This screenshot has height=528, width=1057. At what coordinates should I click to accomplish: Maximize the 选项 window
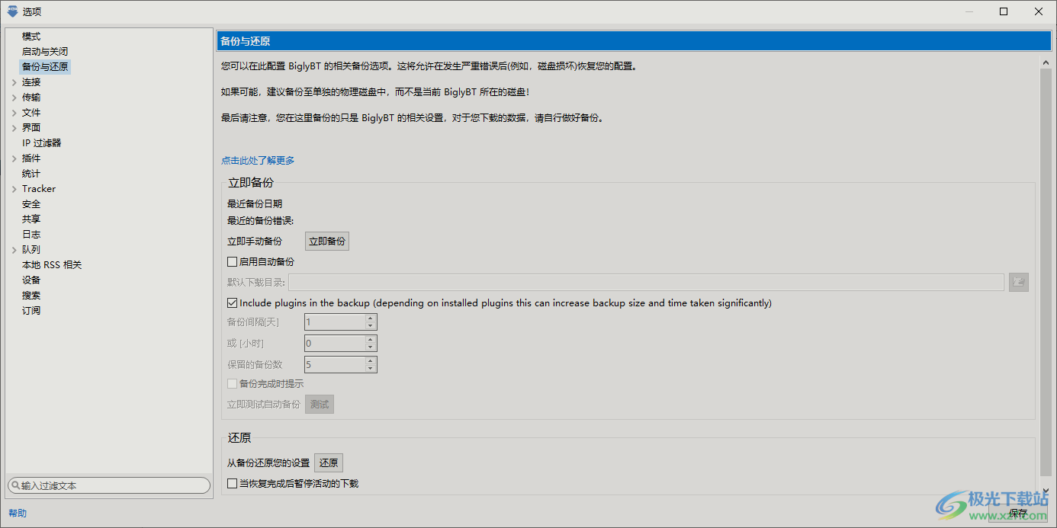(x=1004, y=11)
